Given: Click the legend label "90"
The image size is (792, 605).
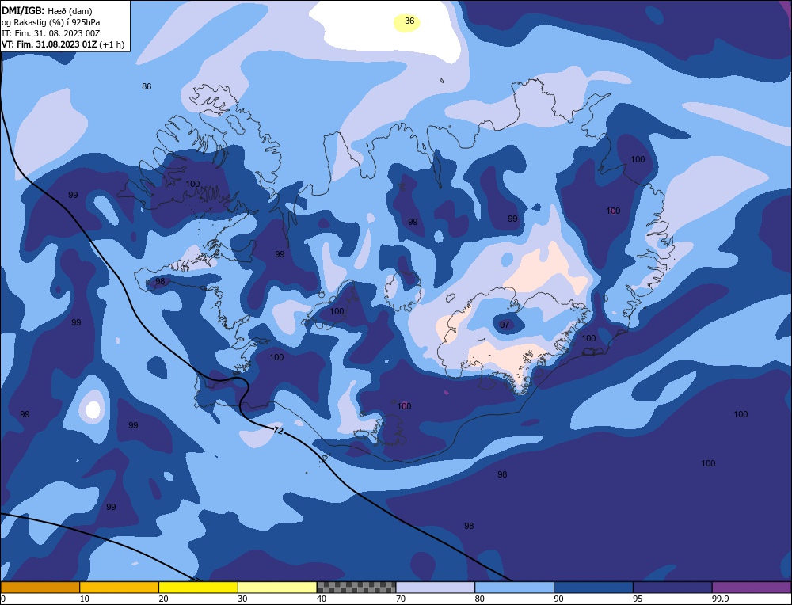Looking at the screenshot, I should coord(559,599).
